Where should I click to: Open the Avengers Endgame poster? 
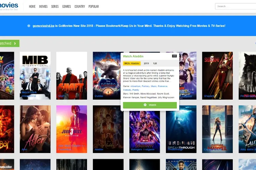click(145, 132)
